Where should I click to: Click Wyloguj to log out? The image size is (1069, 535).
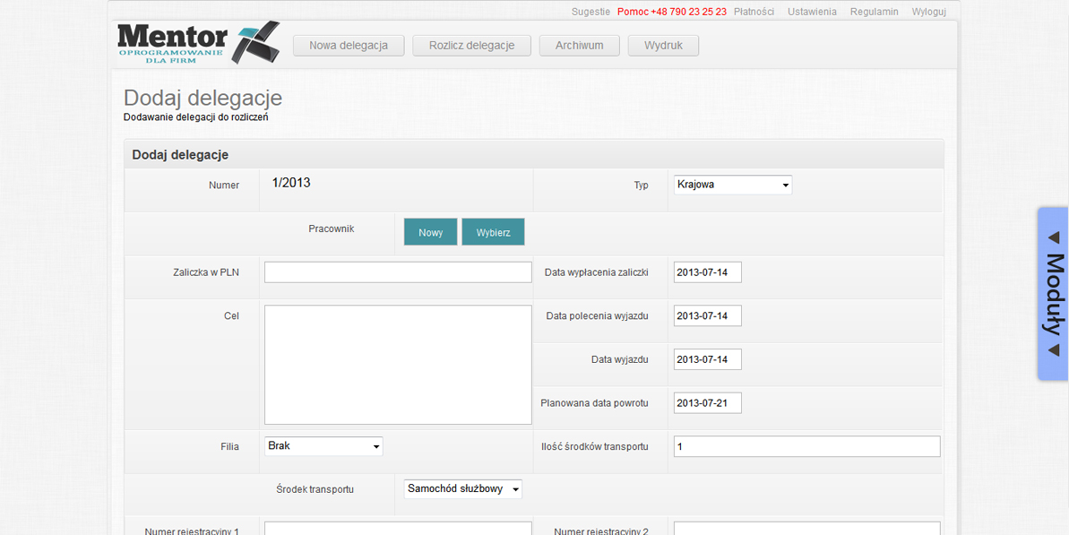(928, 12)
